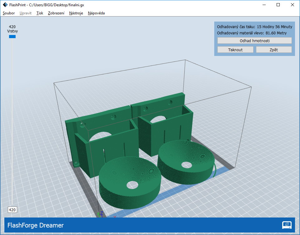This screenshot has height=235, width=300.
Task: Open the Nápověda menu
Action: pos(96,13)
